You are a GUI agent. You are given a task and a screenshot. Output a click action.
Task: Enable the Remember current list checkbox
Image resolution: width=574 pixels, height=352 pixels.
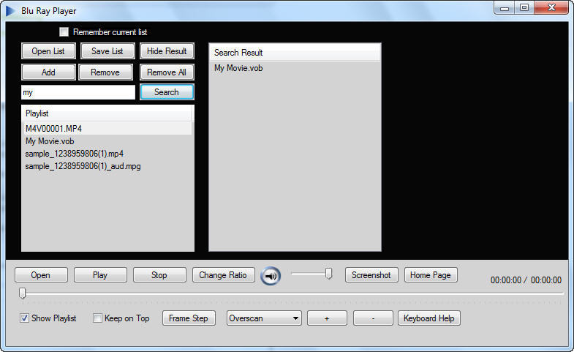[64, 32]
